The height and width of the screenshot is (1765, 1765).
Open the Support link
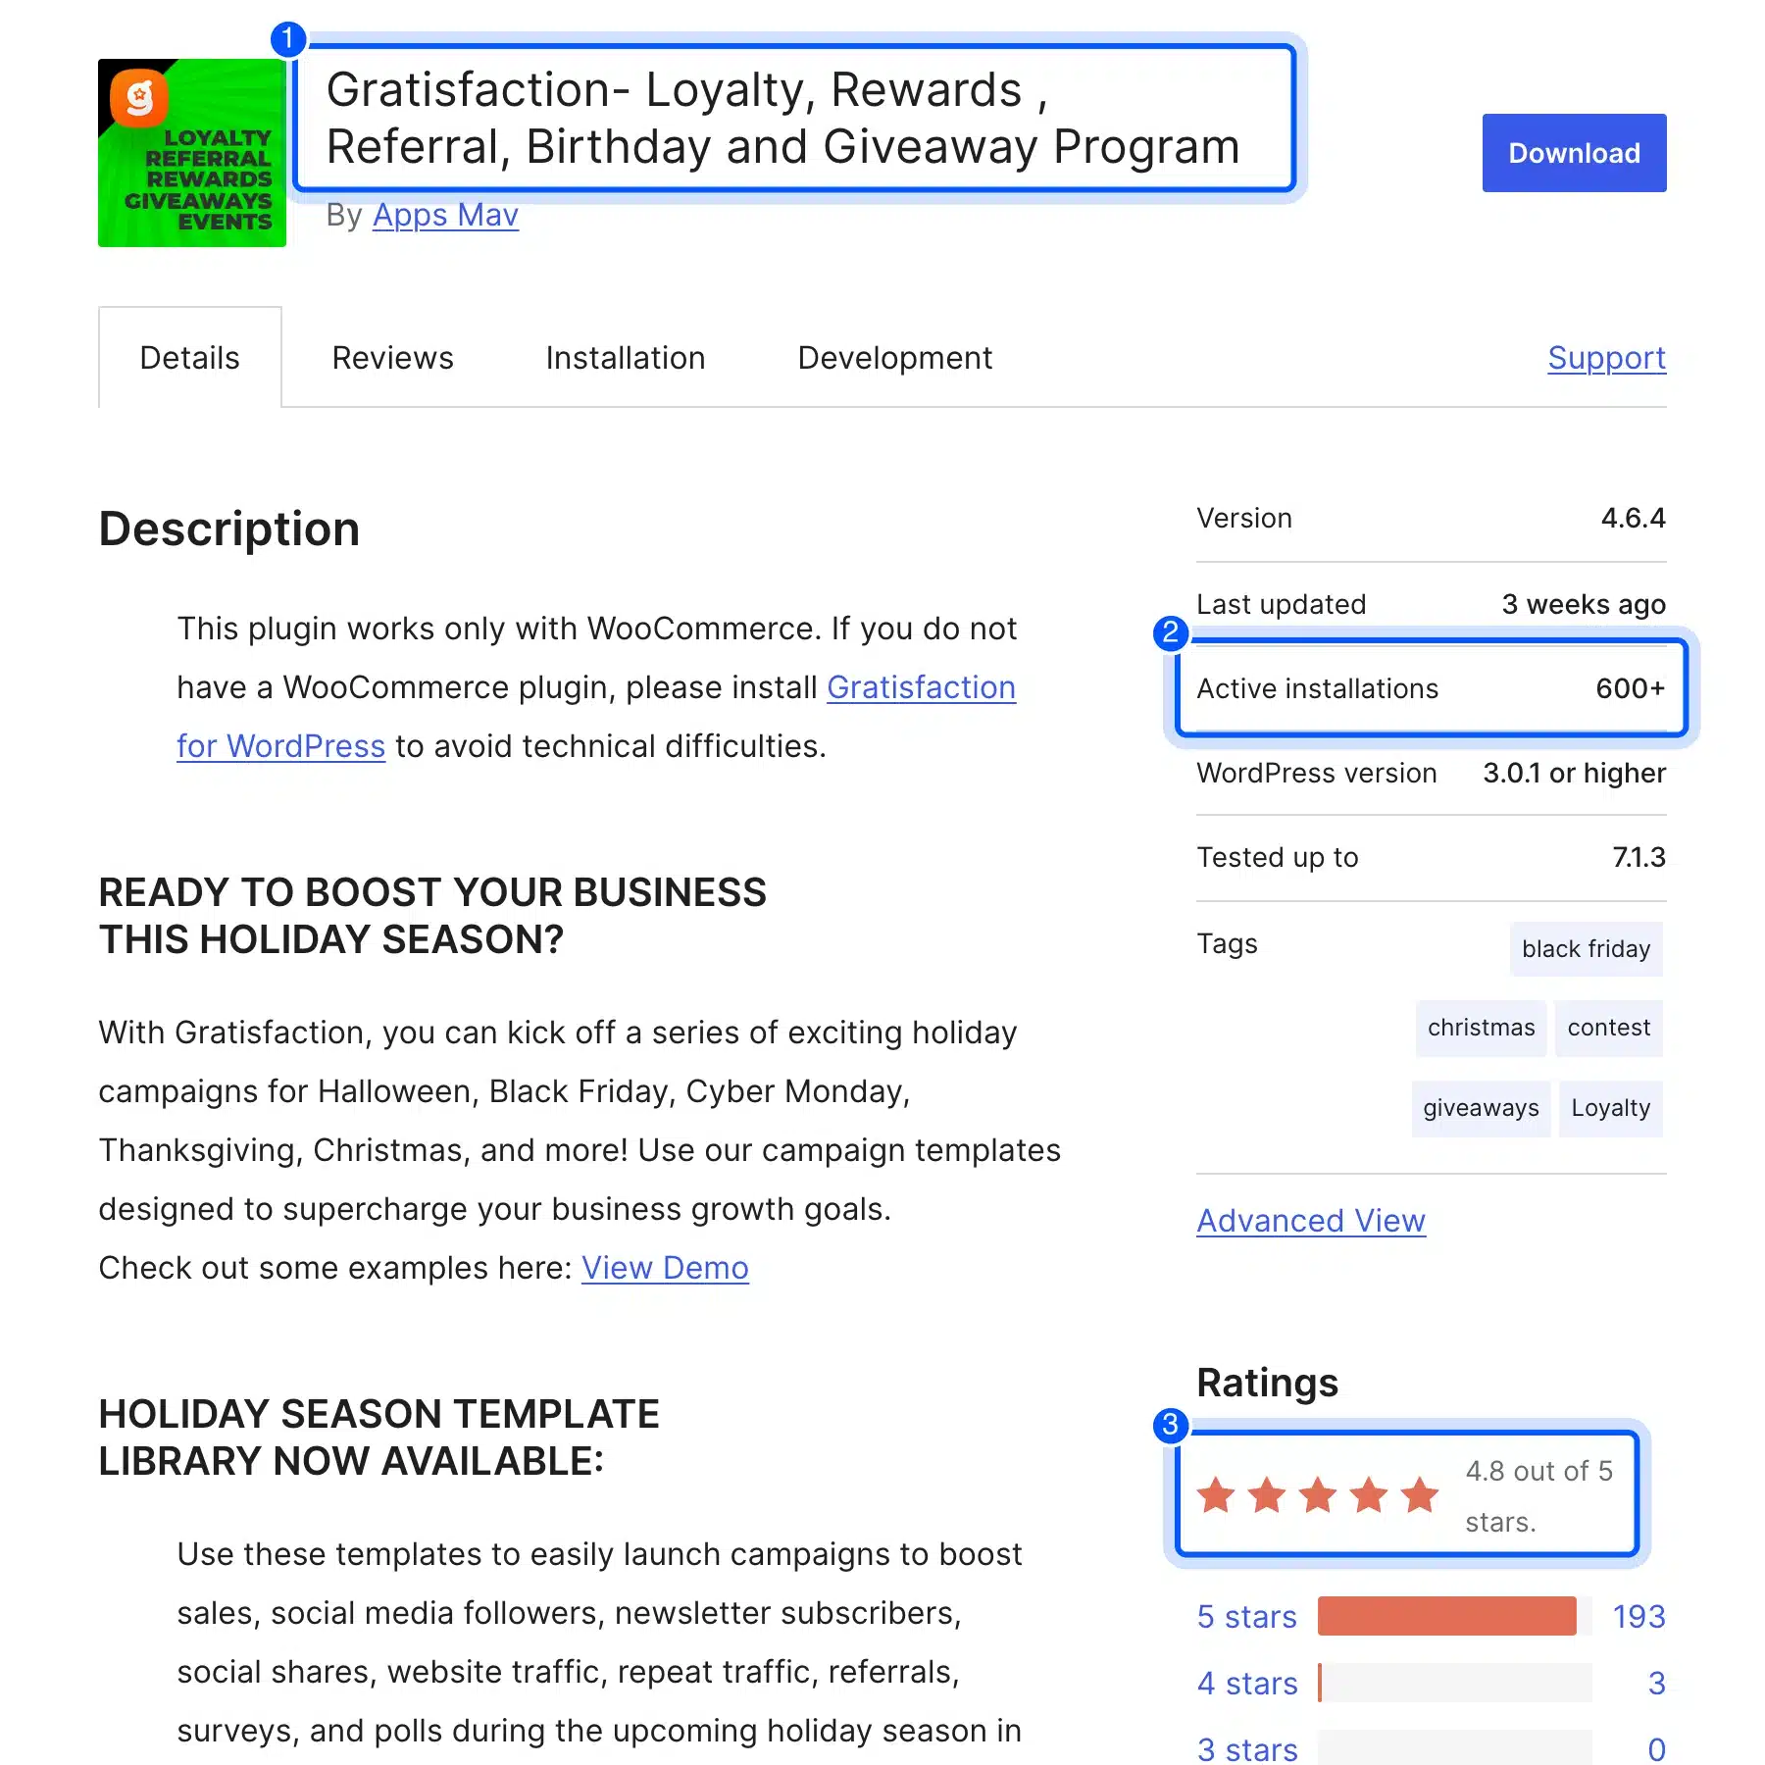click(x=1607, y=358)
